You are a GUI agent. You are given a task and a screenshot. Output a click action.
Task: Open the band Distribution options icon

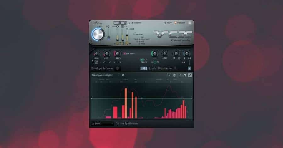(175, 68)
